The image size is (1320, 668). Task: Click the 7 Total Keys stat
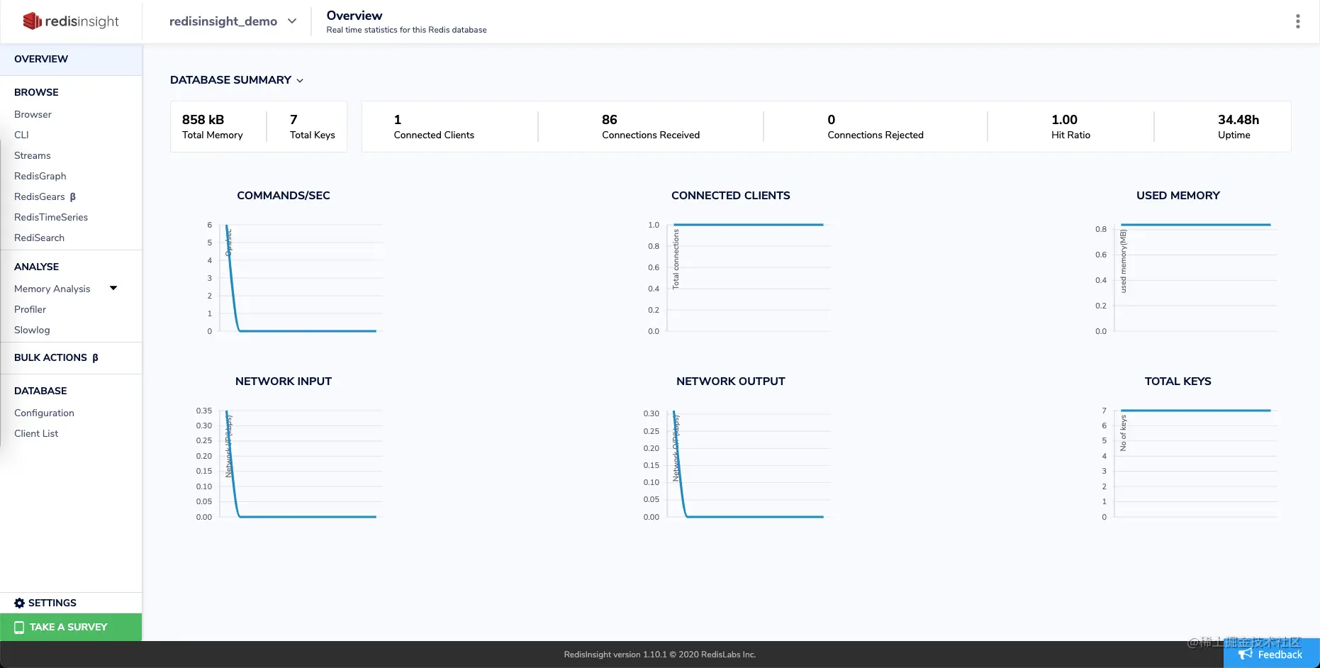tap(313, 126)
